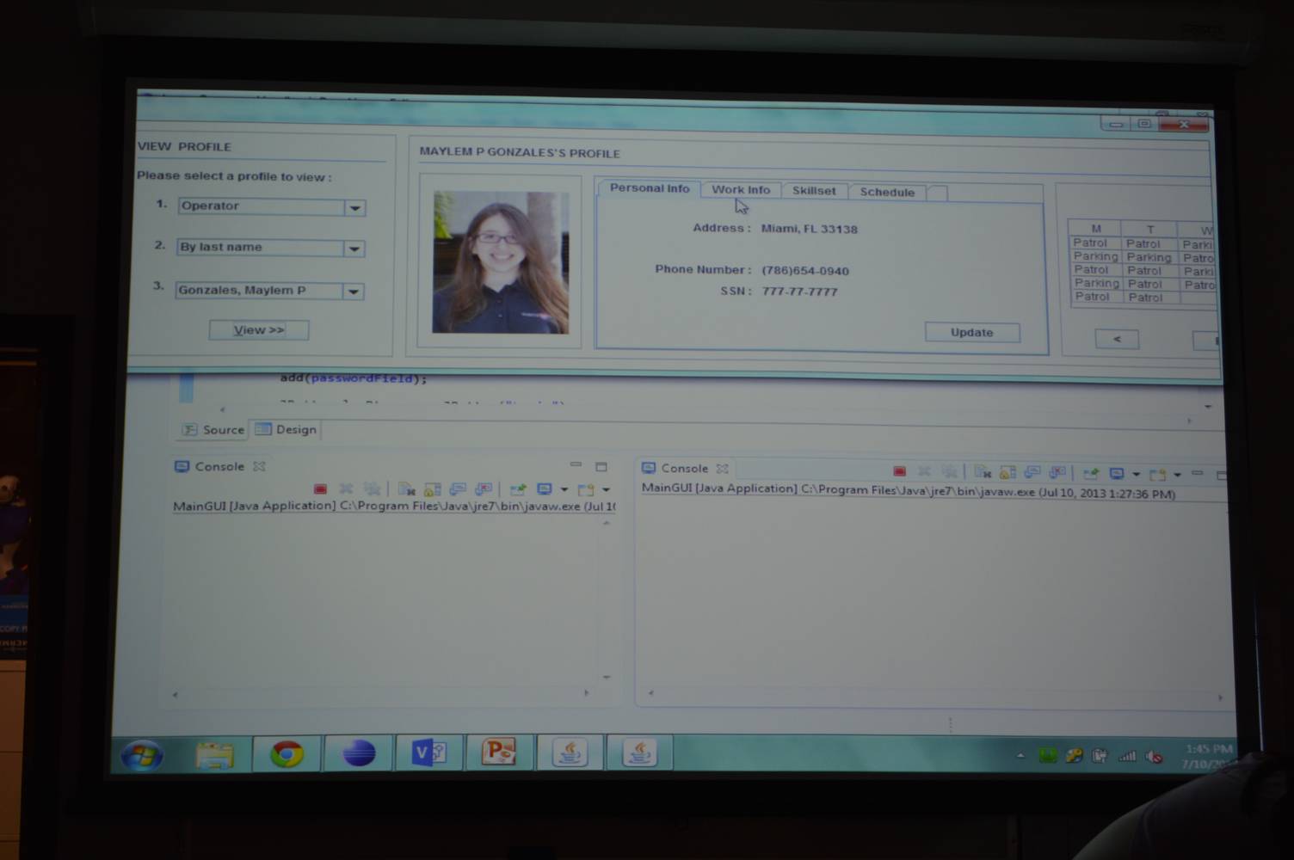Toggle Pin Console icon in right console toolbar

[x=1091, y=473]
